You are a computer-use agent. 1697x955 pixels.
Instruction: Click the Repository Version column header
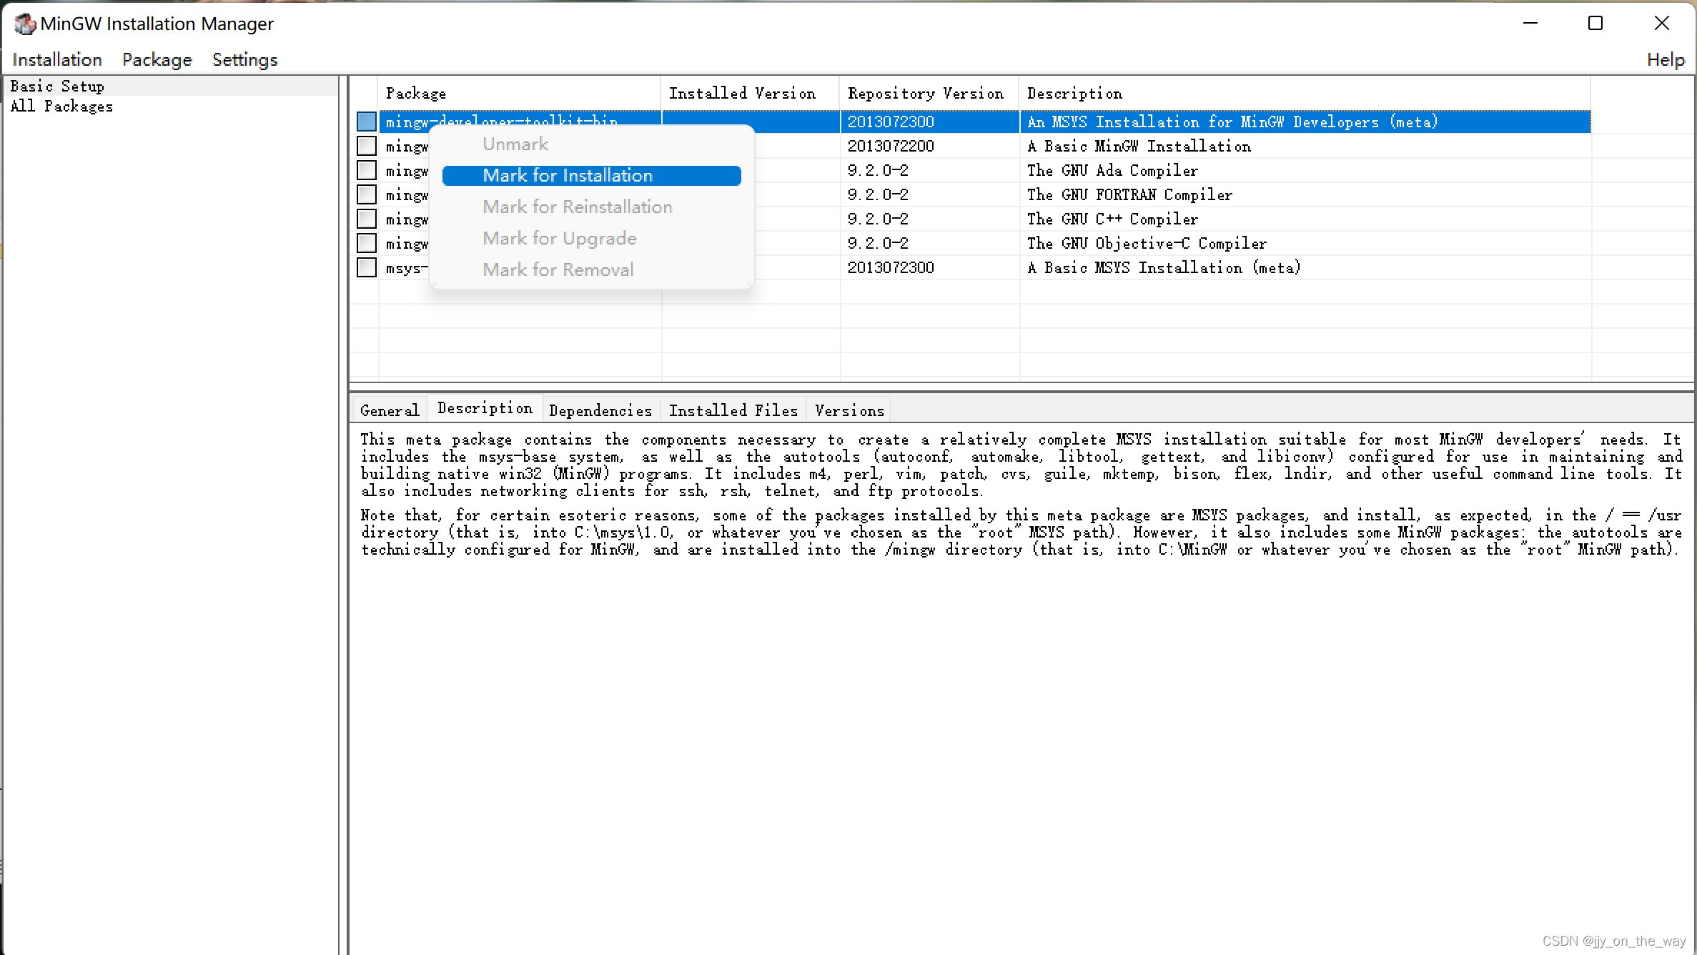tap(925, 94)
